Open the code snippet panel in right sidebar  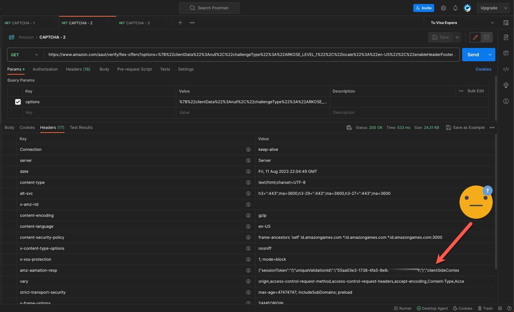coord(506,69)
